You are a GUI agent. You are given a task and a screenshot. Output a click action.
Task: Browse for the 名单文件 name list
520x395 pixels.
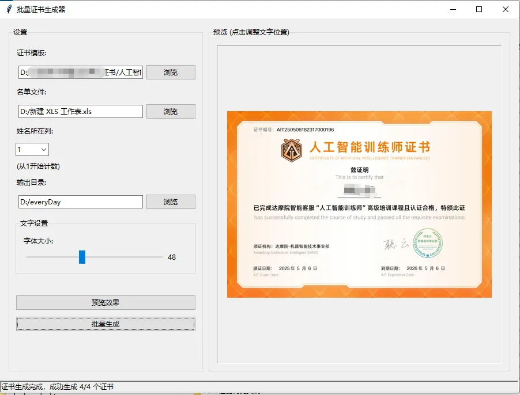[x=171, y=112]
